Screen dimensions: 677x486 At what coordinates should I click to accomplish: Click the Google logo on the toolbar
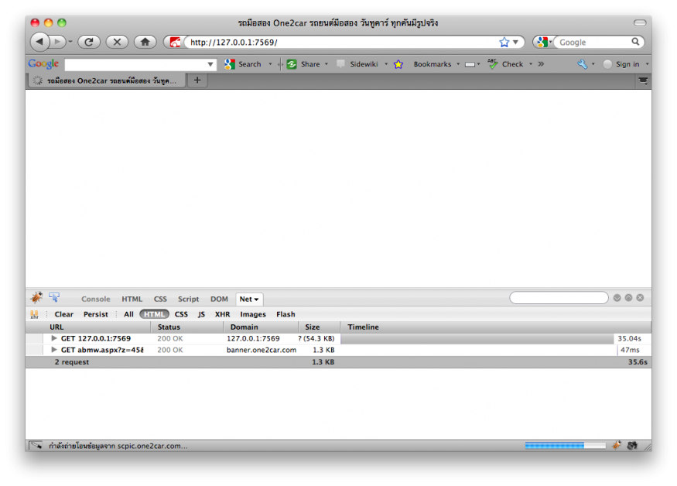(43, 63)
